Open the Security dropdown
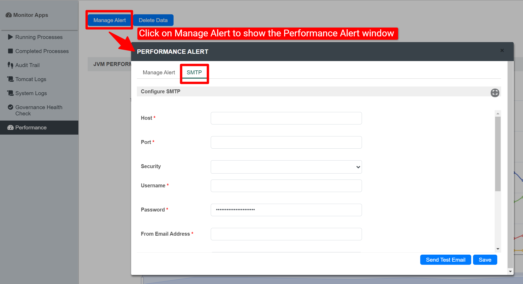 point(286,167)
